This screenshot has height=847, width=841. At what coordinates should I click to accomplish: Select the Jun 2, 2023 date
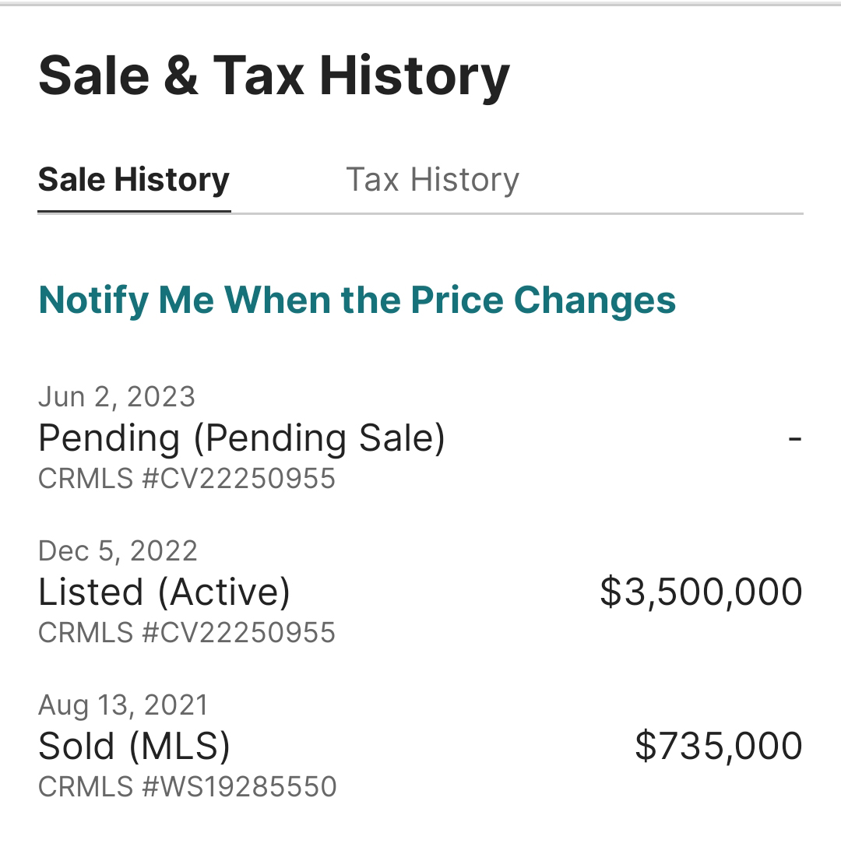tap(117, 397)
